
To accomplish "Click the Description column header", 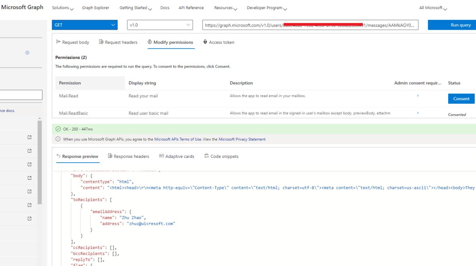I will click(x=241, y=83).
